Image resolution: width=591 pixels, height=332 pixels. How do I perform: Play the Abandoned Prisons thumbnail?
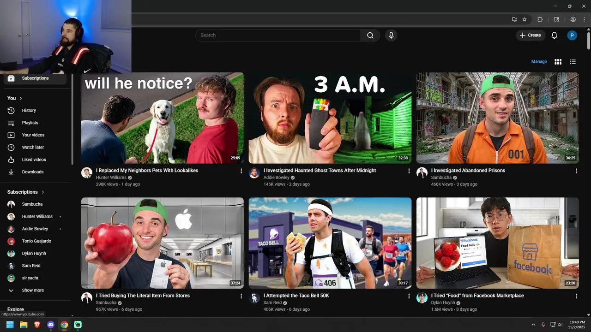(498, 118)
